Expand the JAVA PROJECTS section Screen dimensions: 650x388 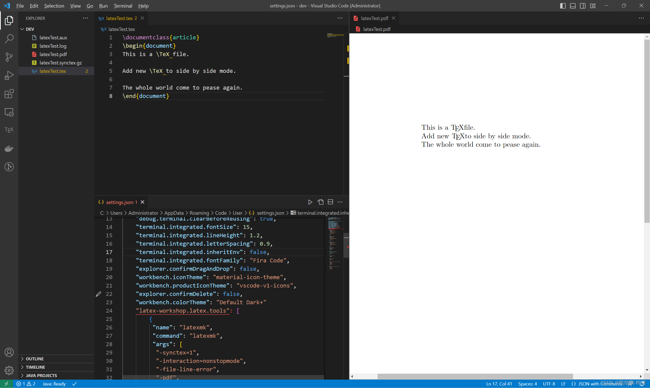tap(41, 376)
